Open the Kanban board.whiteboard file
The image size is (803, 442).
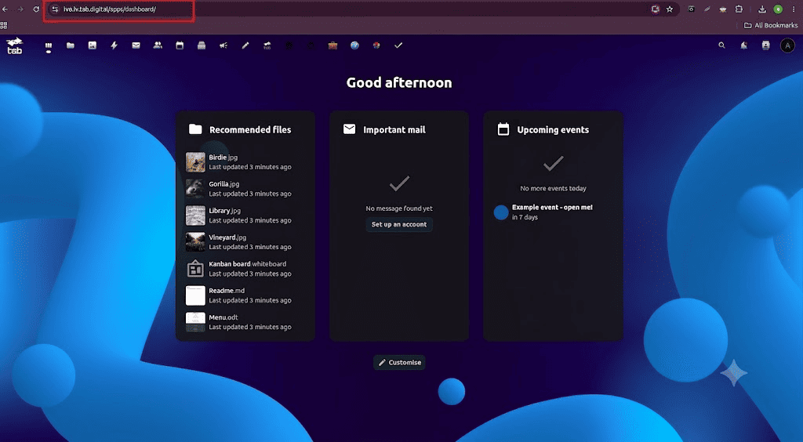tap(245, 269)
